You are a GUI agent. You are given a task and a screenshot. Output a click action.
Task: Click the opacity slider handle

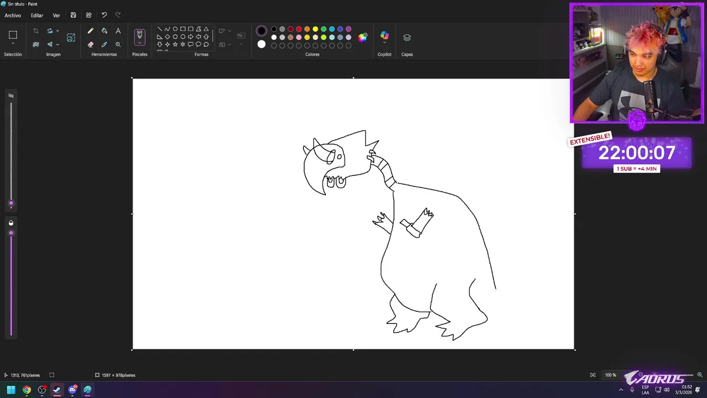[x=11, y=233]
